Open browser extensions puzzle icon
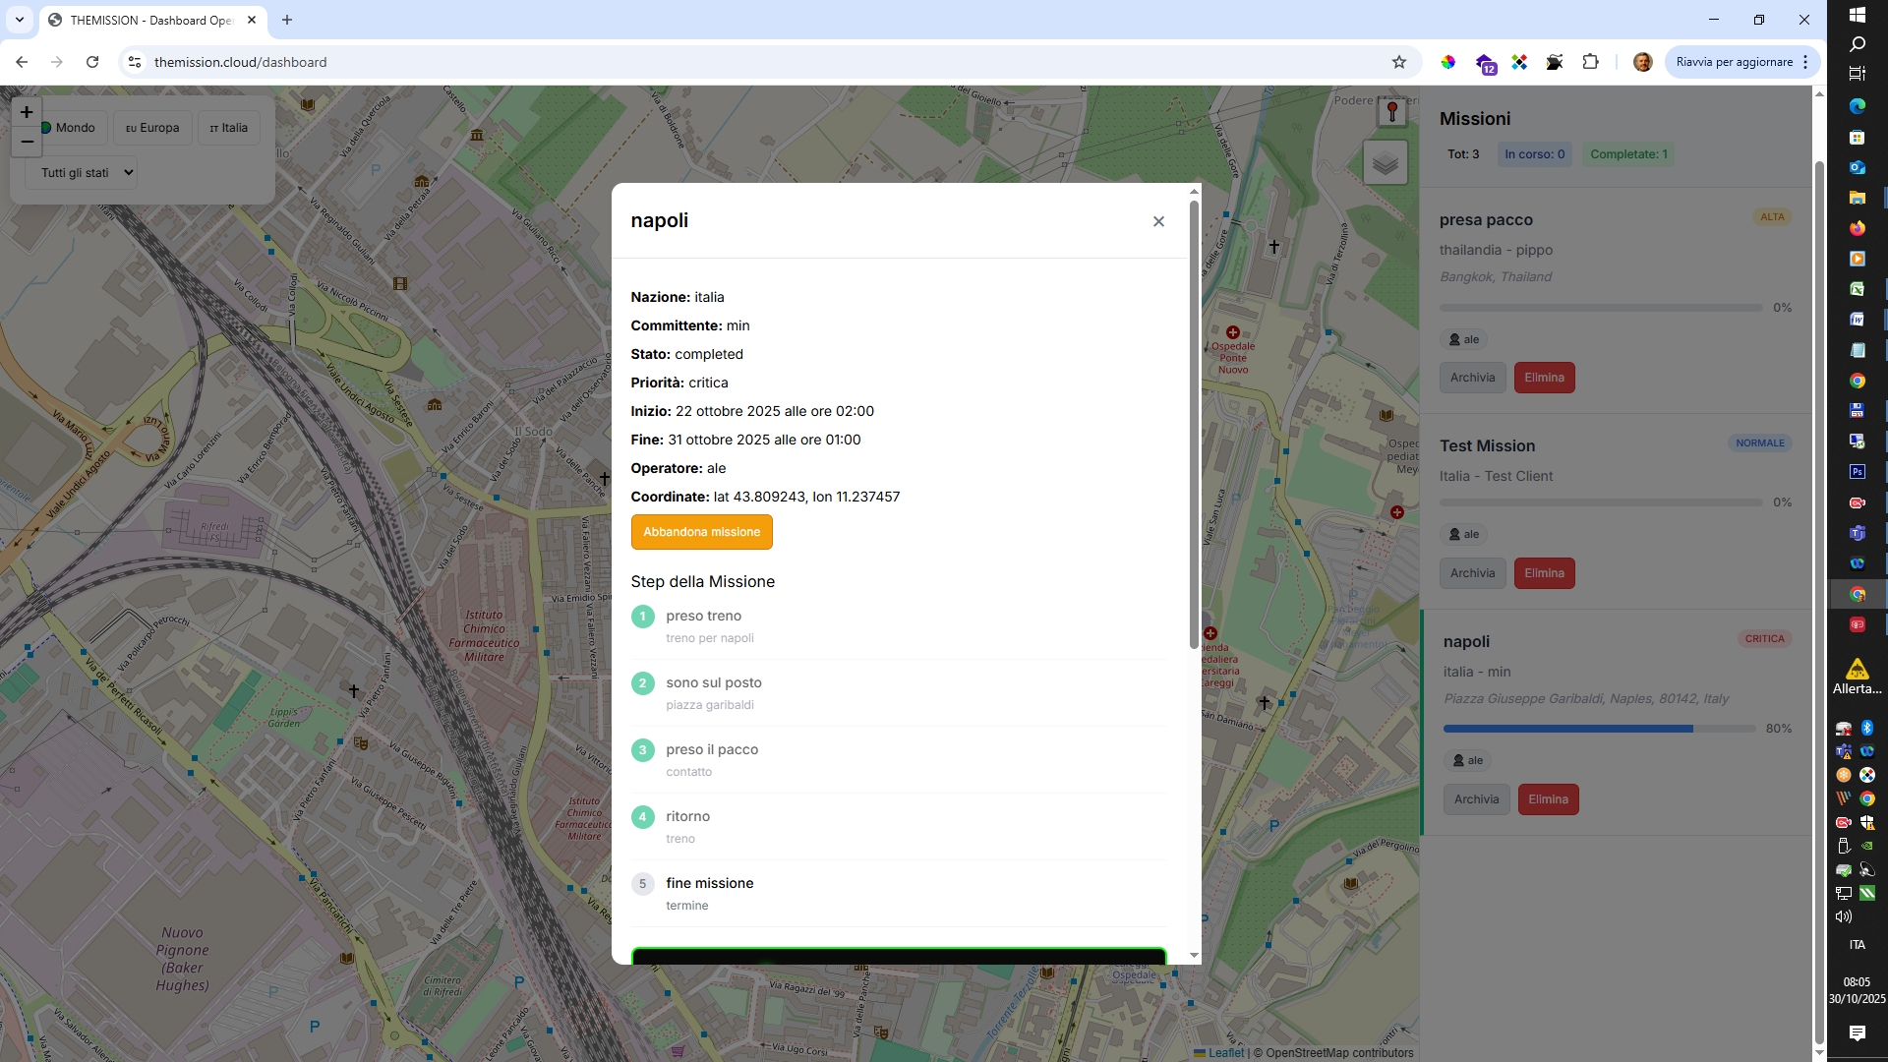The height and width of the screenshot is (1062, 1888). (1590, 62)
